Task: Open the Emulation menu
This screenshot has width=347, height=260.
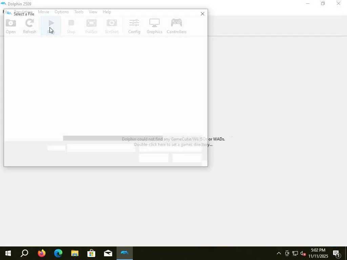Action: click(23, 12)
